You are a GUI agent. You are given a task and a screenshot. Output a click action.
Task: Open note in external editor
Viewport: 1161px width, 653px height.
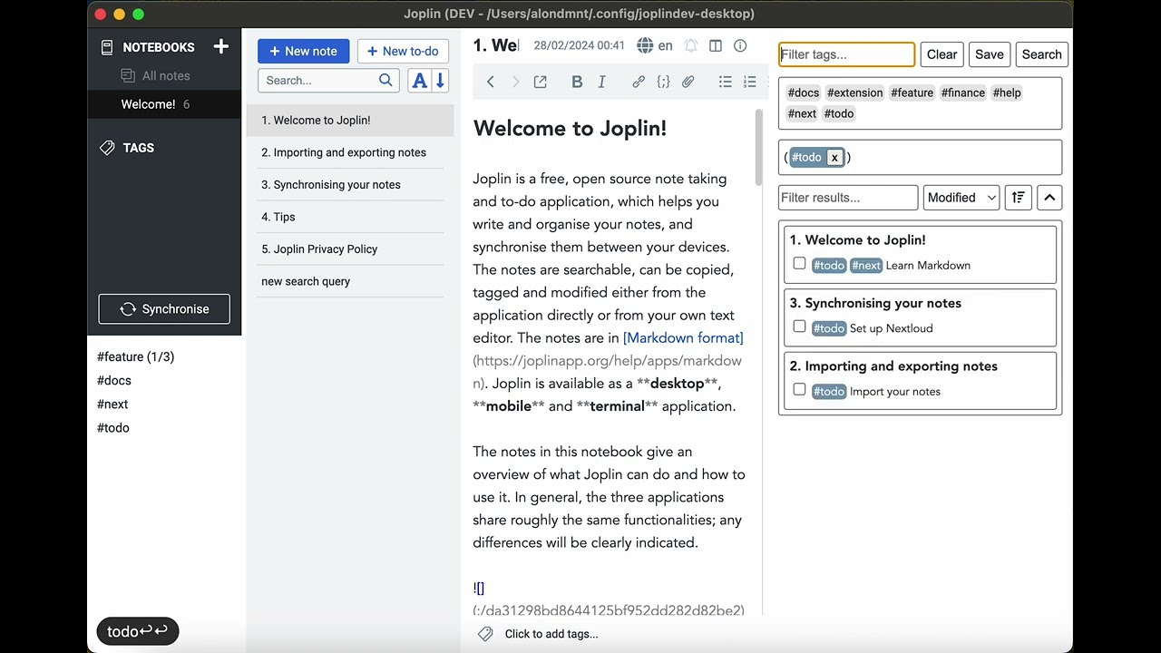click(x=541, y=82)
